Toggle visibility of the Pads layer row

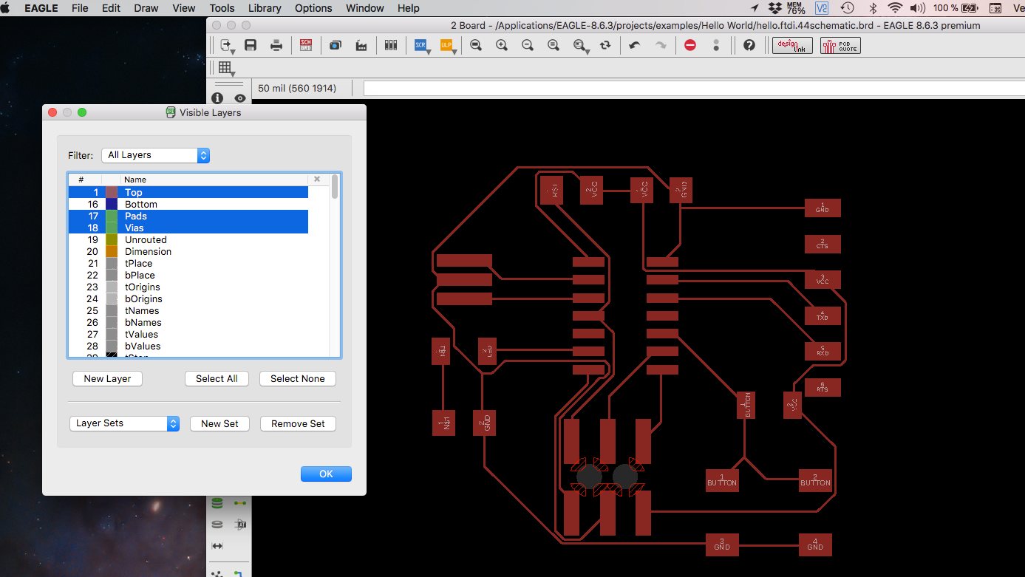pos(188,216)
